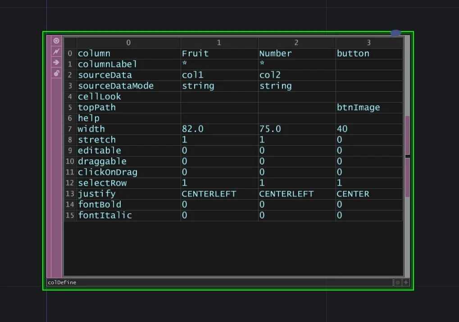Click stretch value 0 in button column

[x=369, y=140]
